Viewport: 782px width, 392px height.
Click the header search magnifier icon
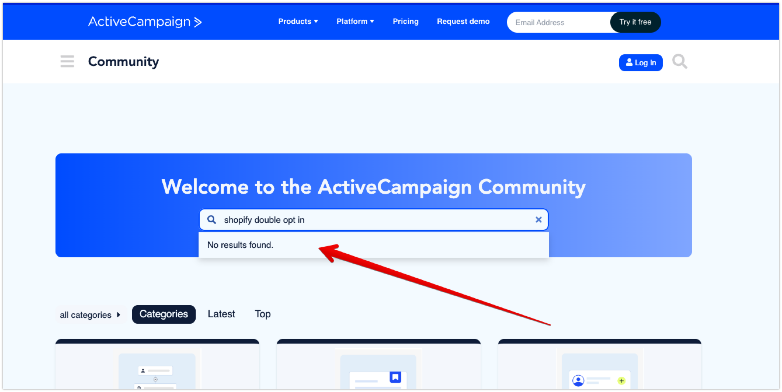[680, 62]
